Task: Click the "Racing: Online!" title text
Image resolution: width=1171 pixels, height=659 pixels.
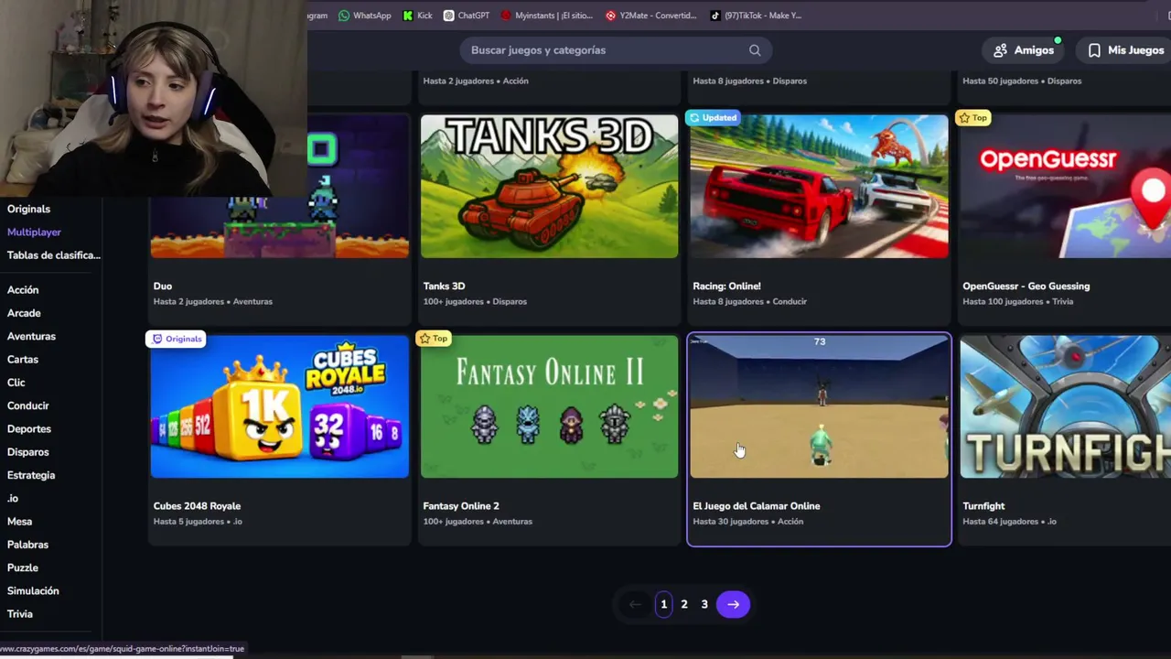Action: click(726, 286)
